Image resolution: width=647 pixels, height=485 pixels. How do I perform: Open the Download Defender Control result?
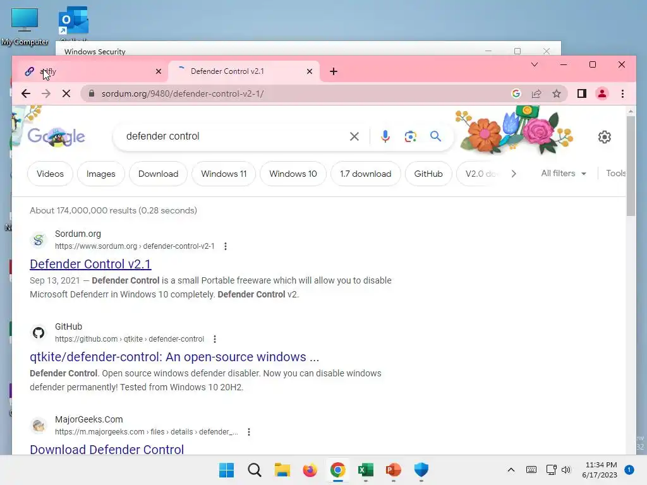(x=107, y=449)
